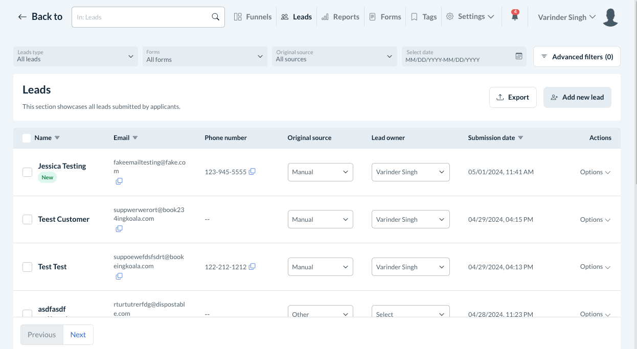Tick the Teest Customer row checkbox
637x349 pixels.
click(x=28, y=219)
